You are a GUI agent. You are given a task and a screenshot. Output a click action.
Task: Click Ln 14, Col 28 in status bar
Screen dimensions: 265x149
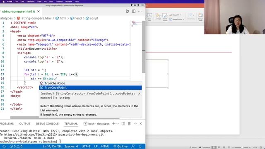point(52,146)
